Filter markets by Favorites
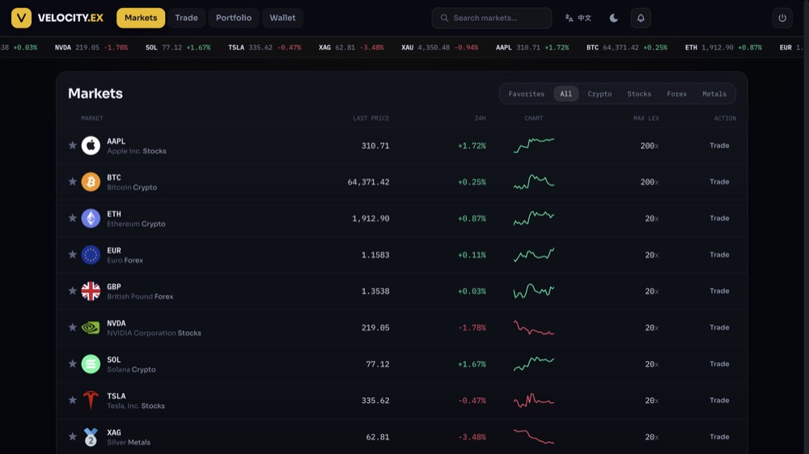809x454 pixels. pos(527,94)
